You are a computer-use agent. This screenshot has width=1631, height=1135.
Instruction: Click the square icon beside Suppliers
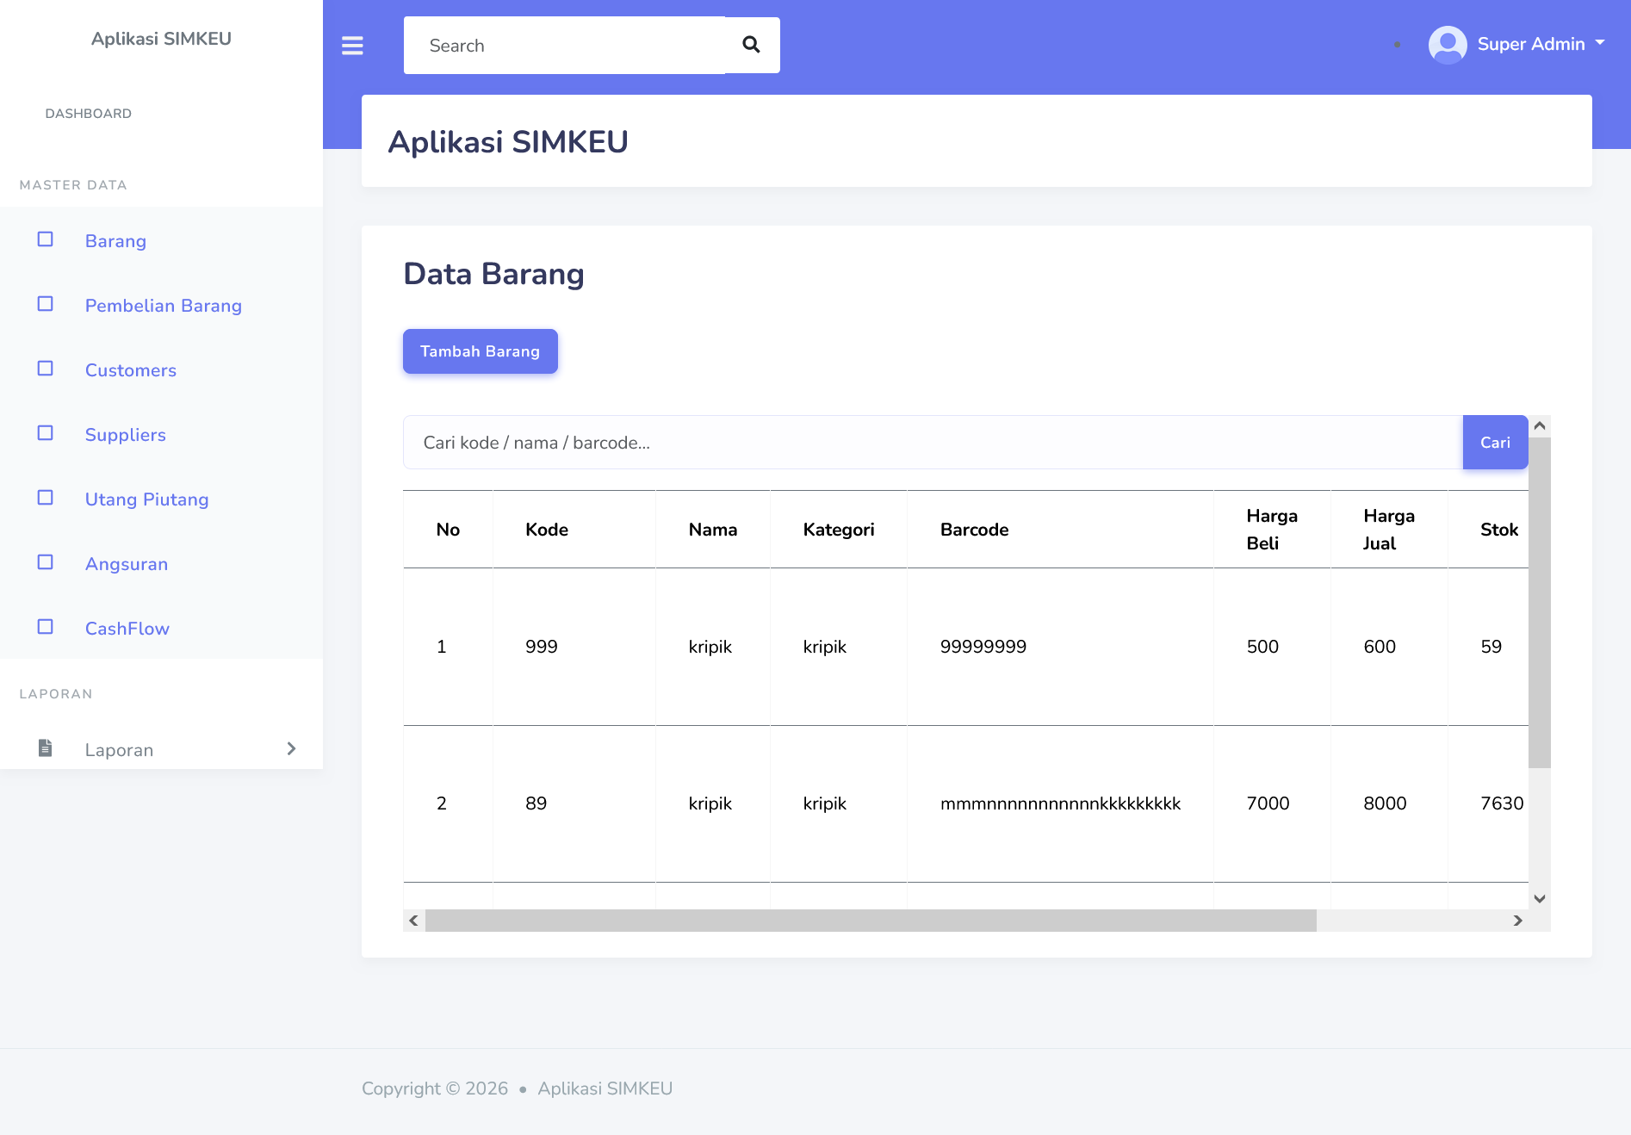(46, 433)
